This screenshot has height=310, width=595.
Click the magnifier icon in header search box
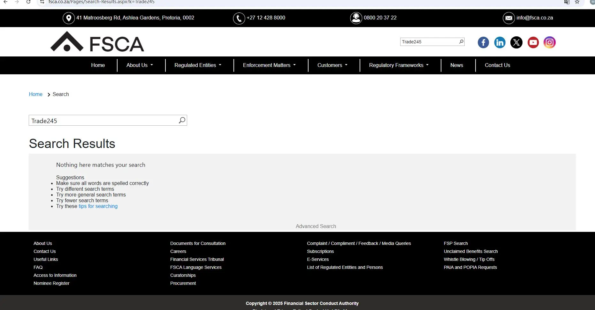tap(461, 41)
